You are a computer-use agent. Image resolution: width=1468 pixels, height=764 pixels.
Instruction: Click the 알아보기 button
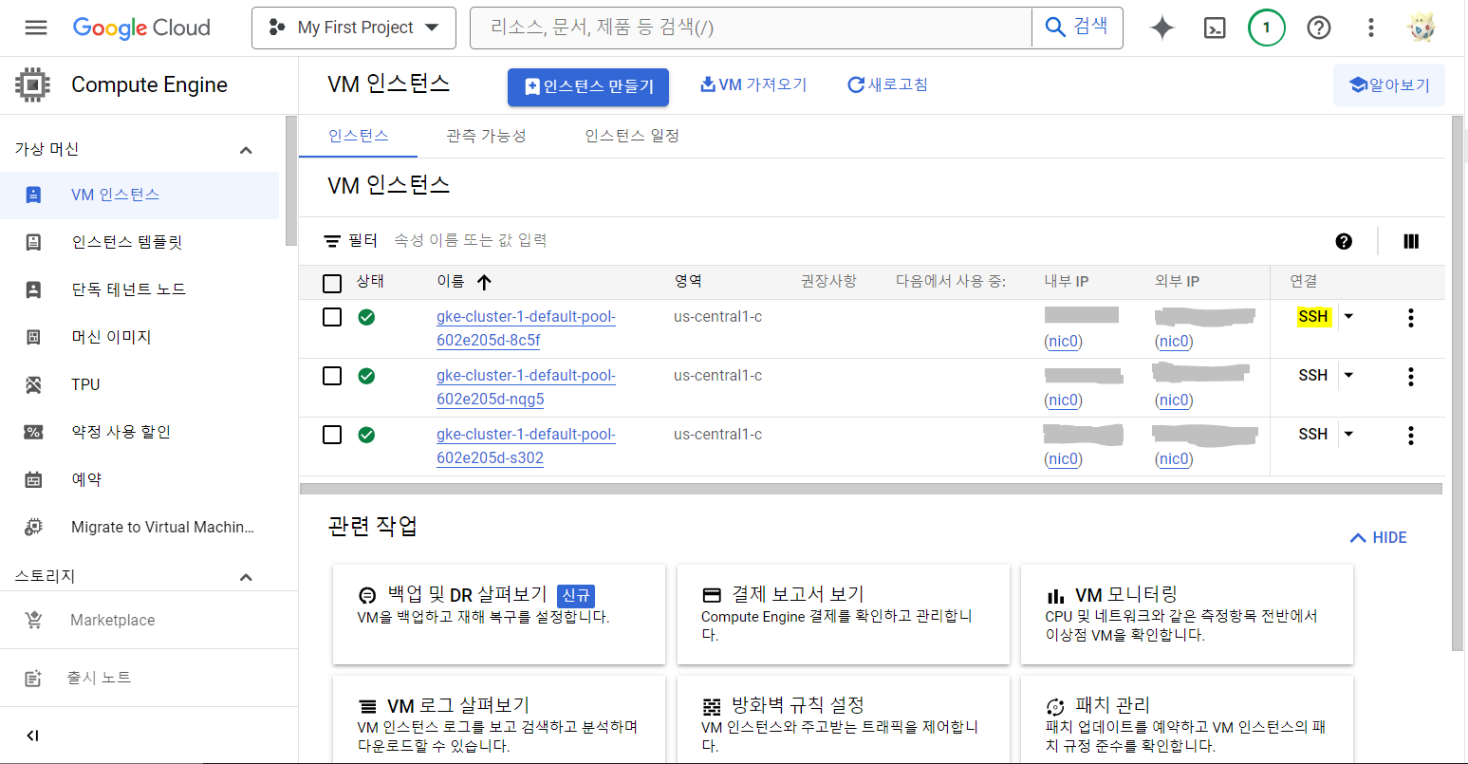pos(1389,85)
